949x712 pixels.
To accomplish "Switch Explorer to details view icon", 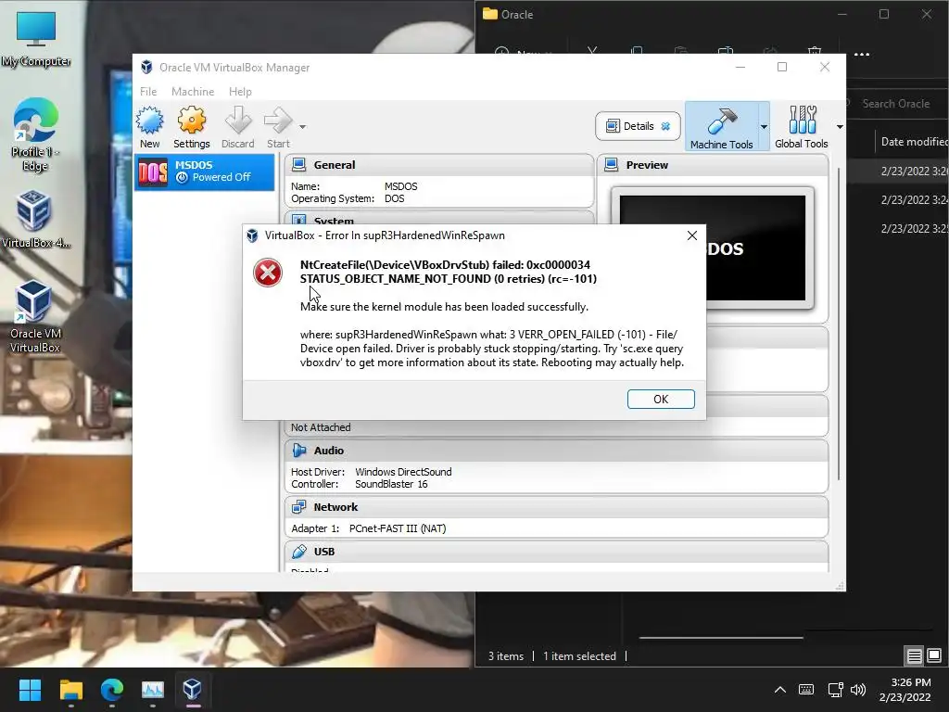I will pyautogui.click(x=914, y=655).
